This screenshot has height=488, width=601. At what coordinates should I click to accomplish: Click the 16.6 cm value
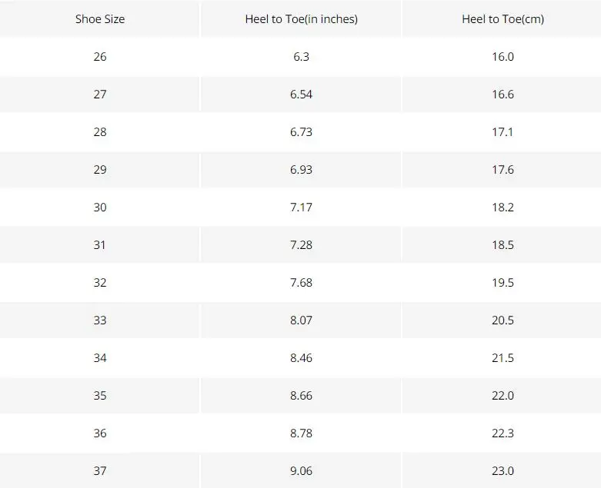(503, 95)
